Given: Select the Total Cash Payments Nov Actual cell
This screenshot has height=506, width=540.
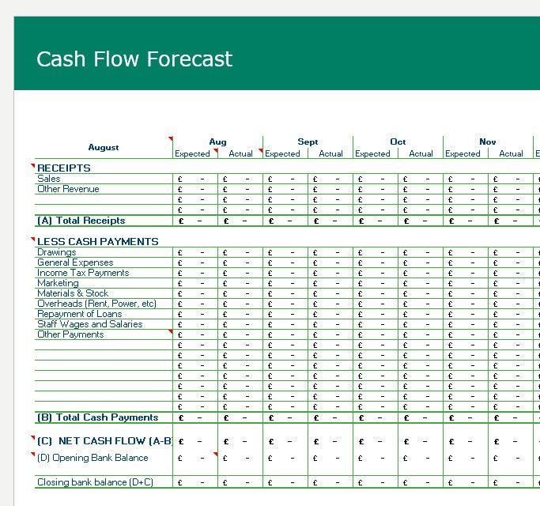Looking at the screenshot, I should point(511,417).
